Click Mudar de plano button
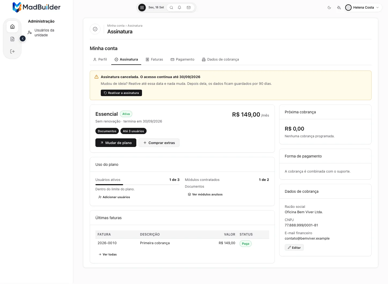Viewport: 388px width, 284px height. (116, 143)
